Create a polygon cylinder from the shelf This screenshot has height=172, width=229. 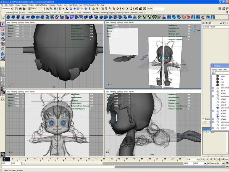pyautogui.click(x=18, y=17)
